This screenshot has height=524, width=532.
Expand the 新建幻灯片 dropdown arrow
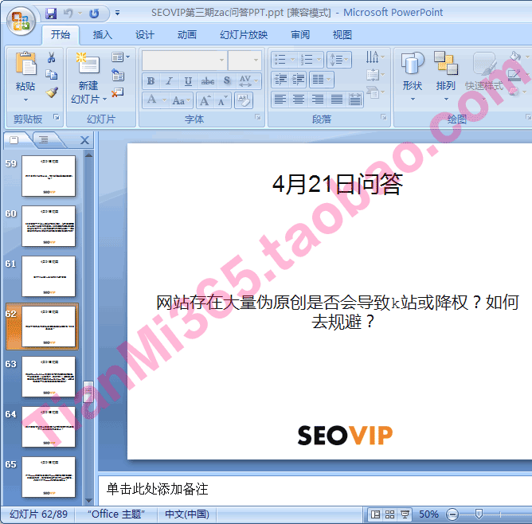104,100
